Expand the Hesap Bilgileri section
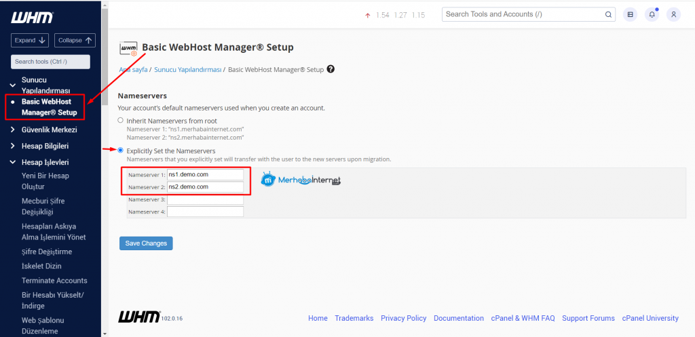695x337 pixels. pyautogui.click(x=13, y=146)
